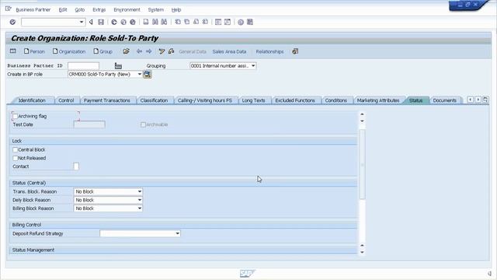Click tab strip scroll right arrow
497x280 pixels.
tap(478, 100)
